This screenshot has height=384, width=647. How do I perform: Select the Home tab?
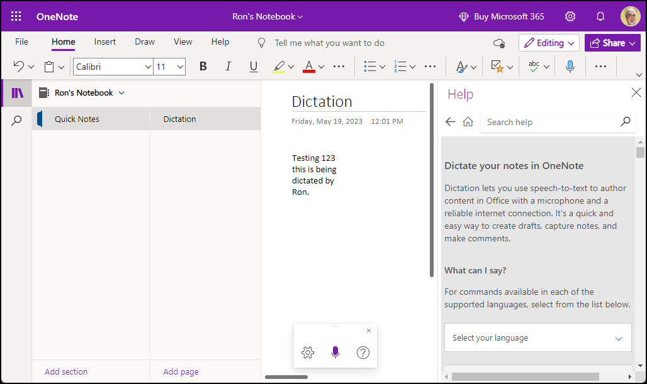(63, 41)
